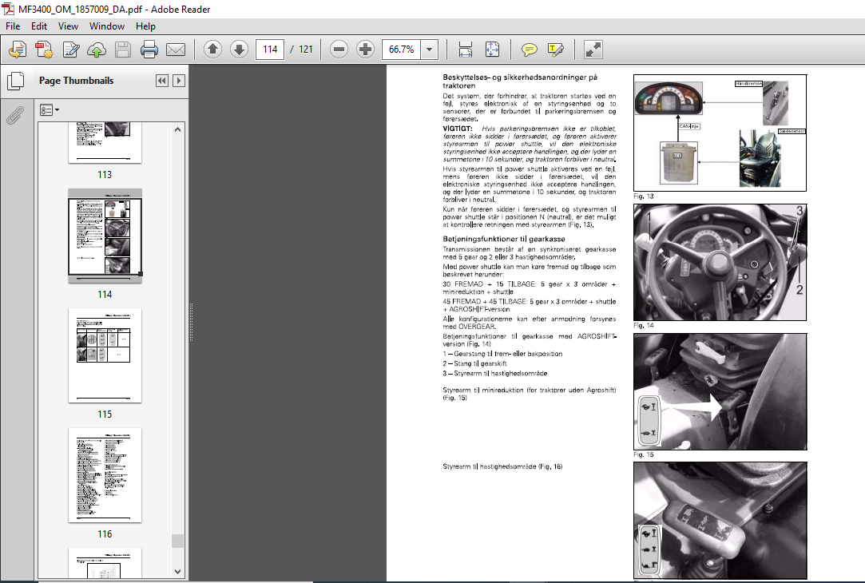Go to previous page with up arrow

pos(212,50)
